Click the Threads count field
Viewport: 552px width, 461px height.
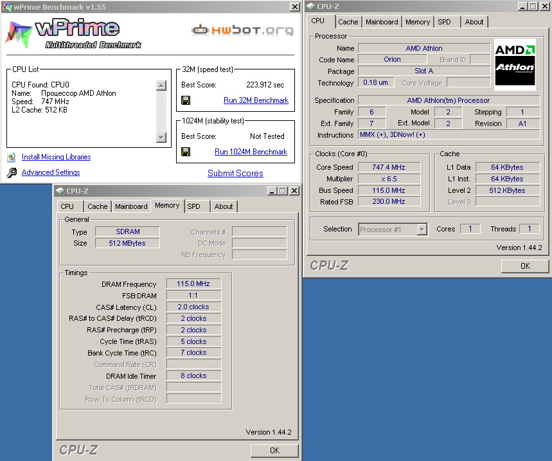[x=530, y=229]
